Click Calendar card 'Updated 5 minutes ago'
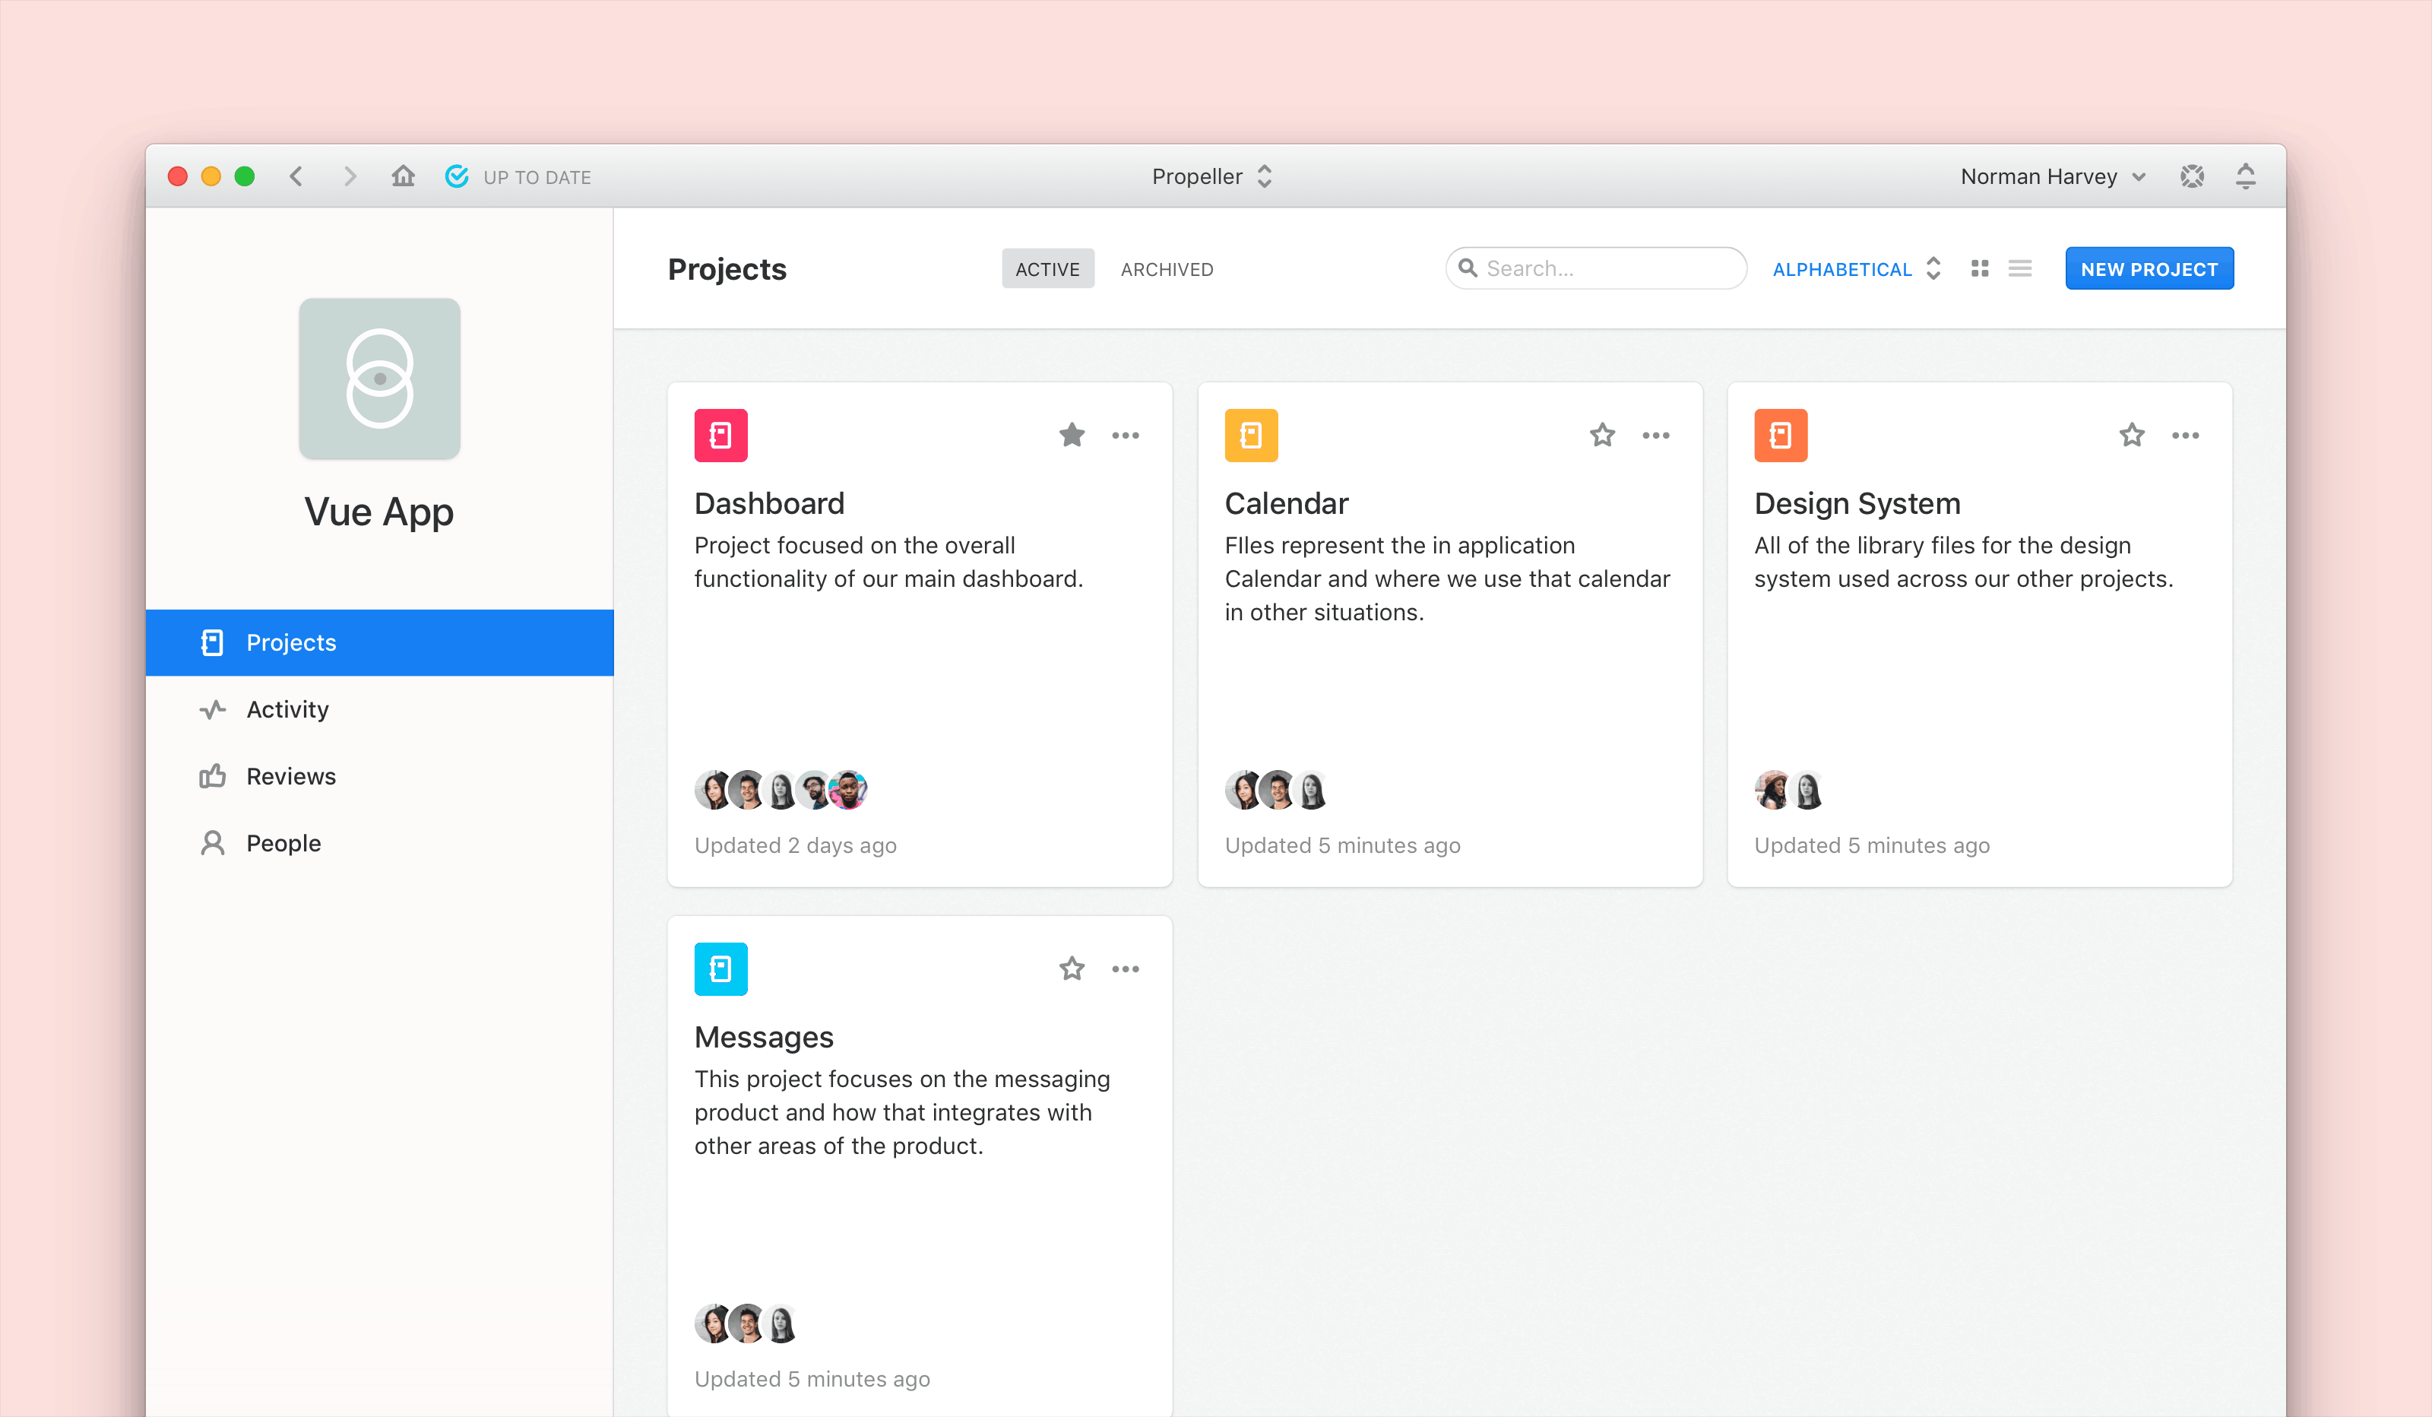Image resolution: width=2432 pixels, height=1417 pixels. pyautogui.click(x=1342, y=845)
